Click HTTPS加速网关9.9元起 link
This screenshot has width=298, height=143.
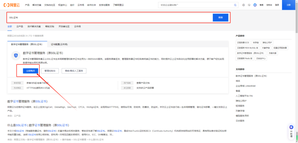pyautogui.click(x=38, y=88)
